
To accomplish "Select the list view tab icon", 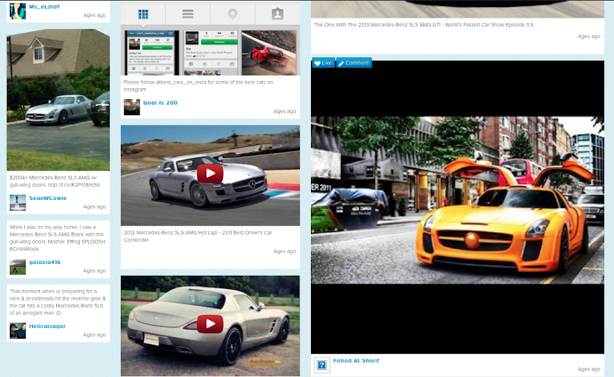I will click(187, 14).
